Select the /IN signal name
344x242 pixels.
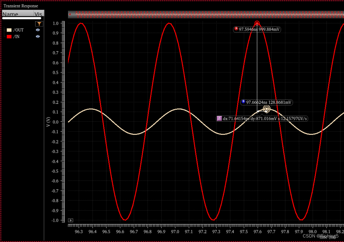[x=16, y=37]
